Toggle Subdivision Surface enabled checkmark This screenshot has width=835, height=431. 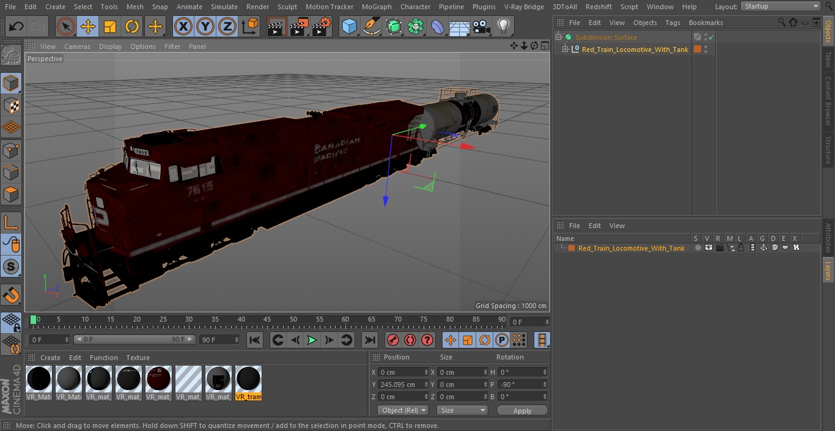click(712, 37)
